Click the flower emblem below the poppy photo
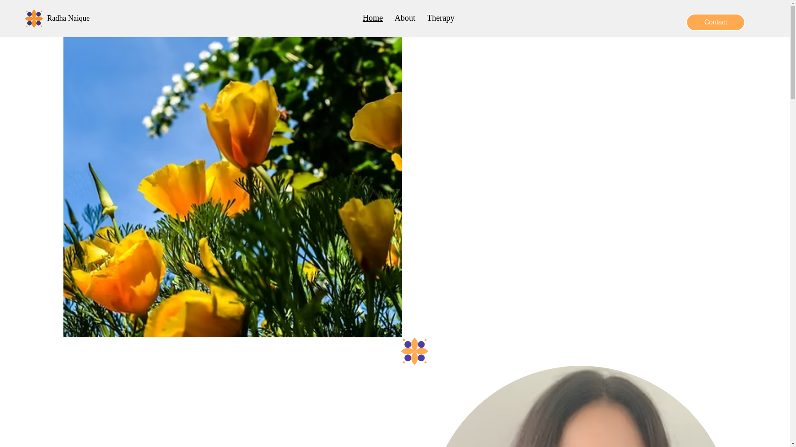The width and height of the screenshot is (796, 447). pyautogui.click(x=414, y=351)
